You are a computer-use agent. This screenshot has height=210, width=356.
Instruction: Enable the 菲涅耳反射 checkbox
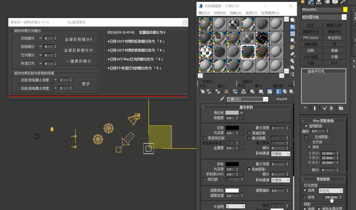click(205, 138)
